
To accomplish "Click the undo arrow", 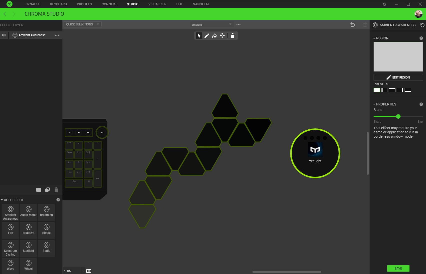I will click(x=353, y=24).
